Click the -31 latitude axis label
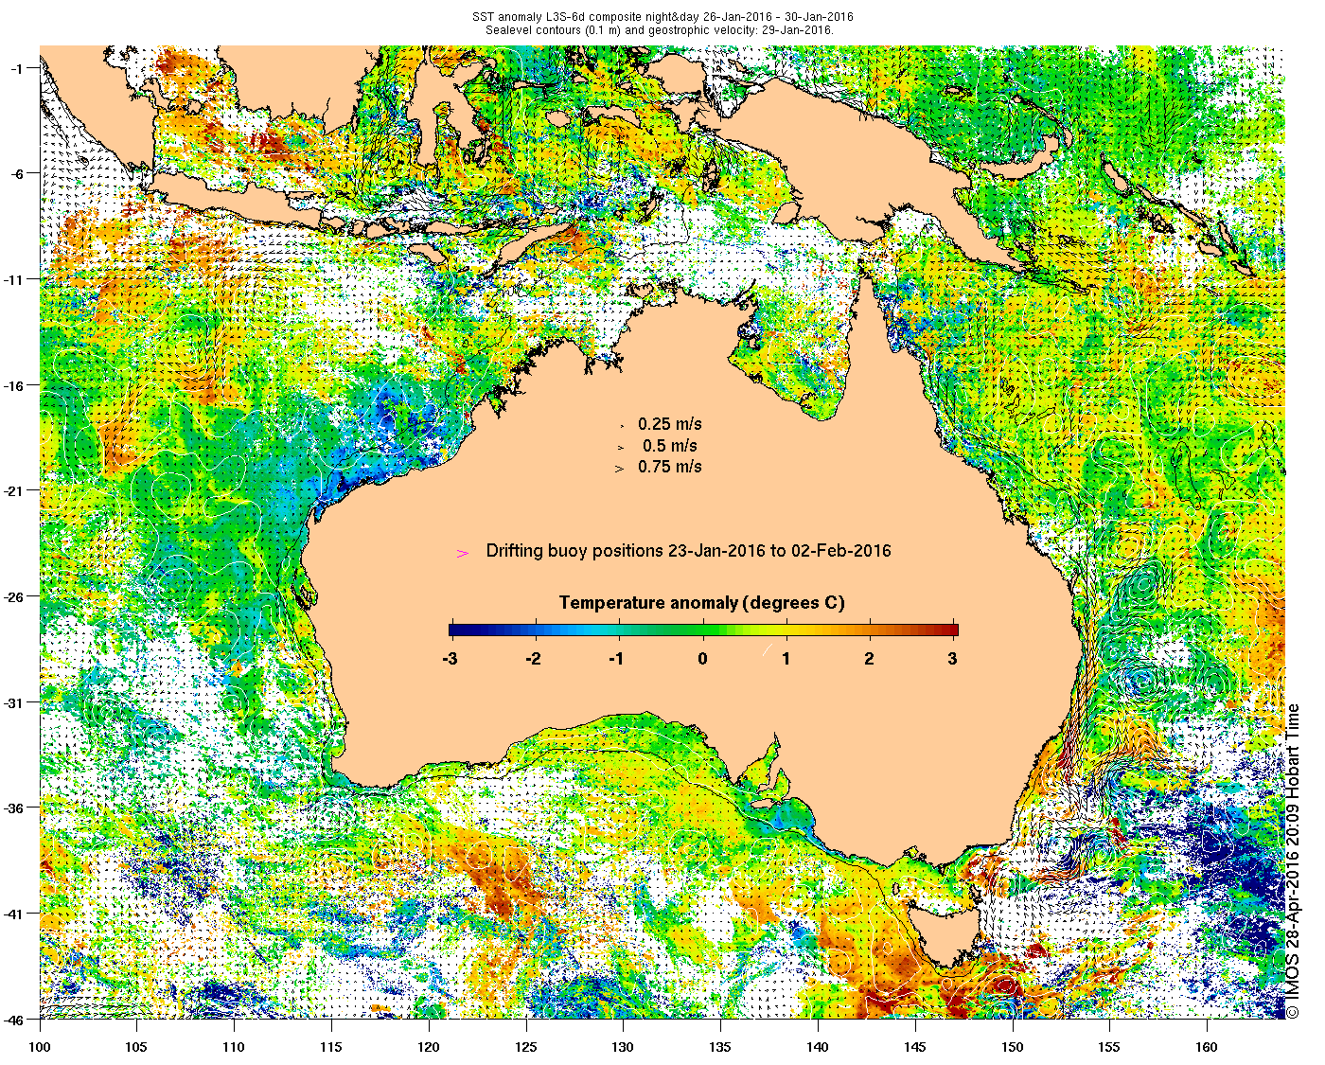This screenshot has height=1065, width=1325. tap(16, 702)
